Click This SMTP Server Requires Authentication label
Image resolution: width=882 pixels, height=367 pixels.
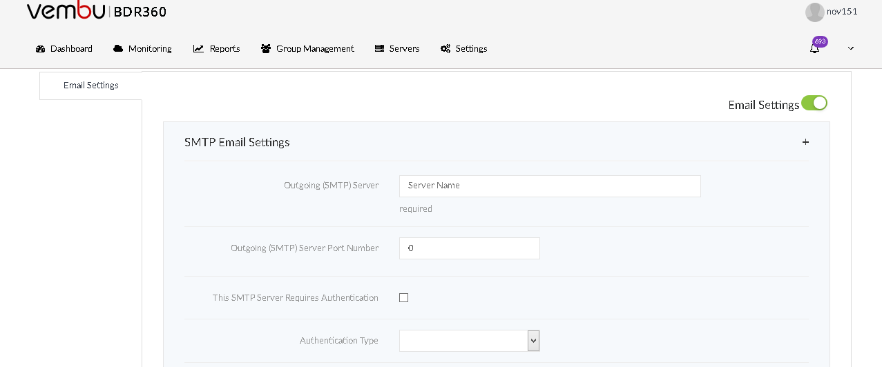pos(296,298)
